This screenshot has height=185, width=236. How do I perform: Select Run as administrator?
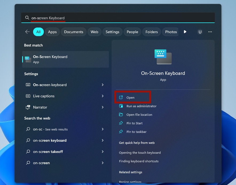[x=141, y=106]
